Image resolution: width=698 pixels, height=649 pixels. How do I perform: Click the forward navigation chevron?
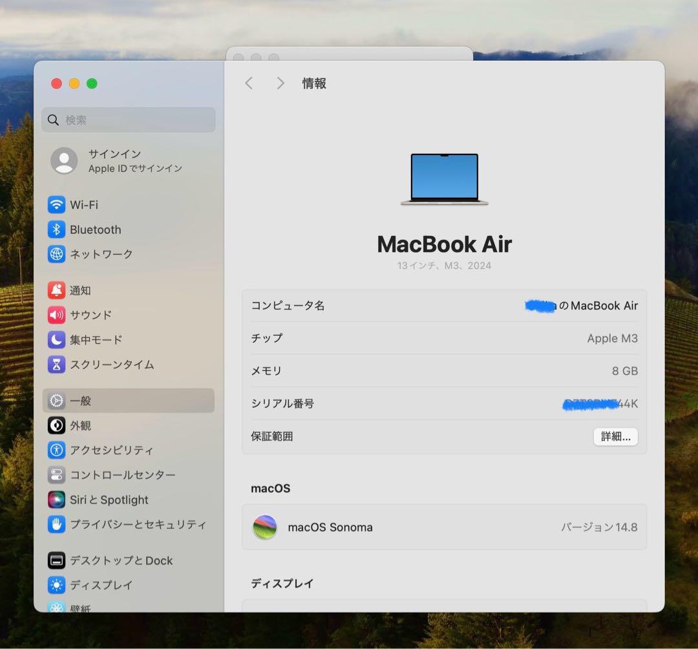pyautogui.click(x=280, y=83)
